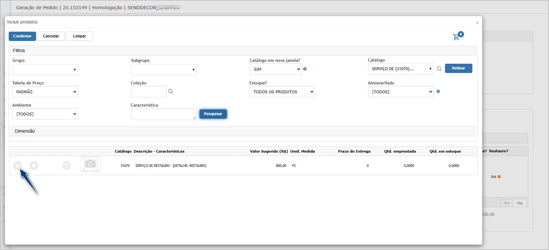This screenshot has width=549, height=250.
Task: Click the Cancelar button
Action: pyautogui.click(x=51, y=36)
